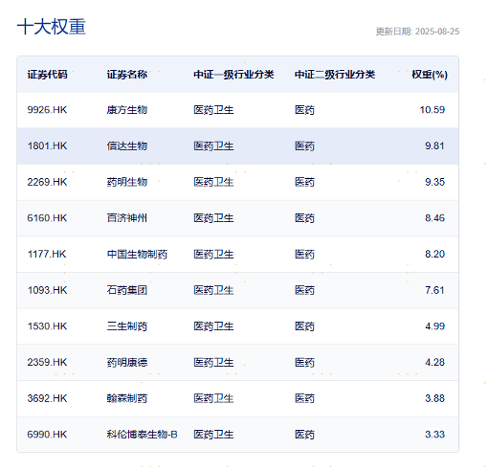Image resolution: width=488 pixels, height=471 pixels.
Task: Click the 中证二级行业分类 column header
Action: (x=335, y=75)
